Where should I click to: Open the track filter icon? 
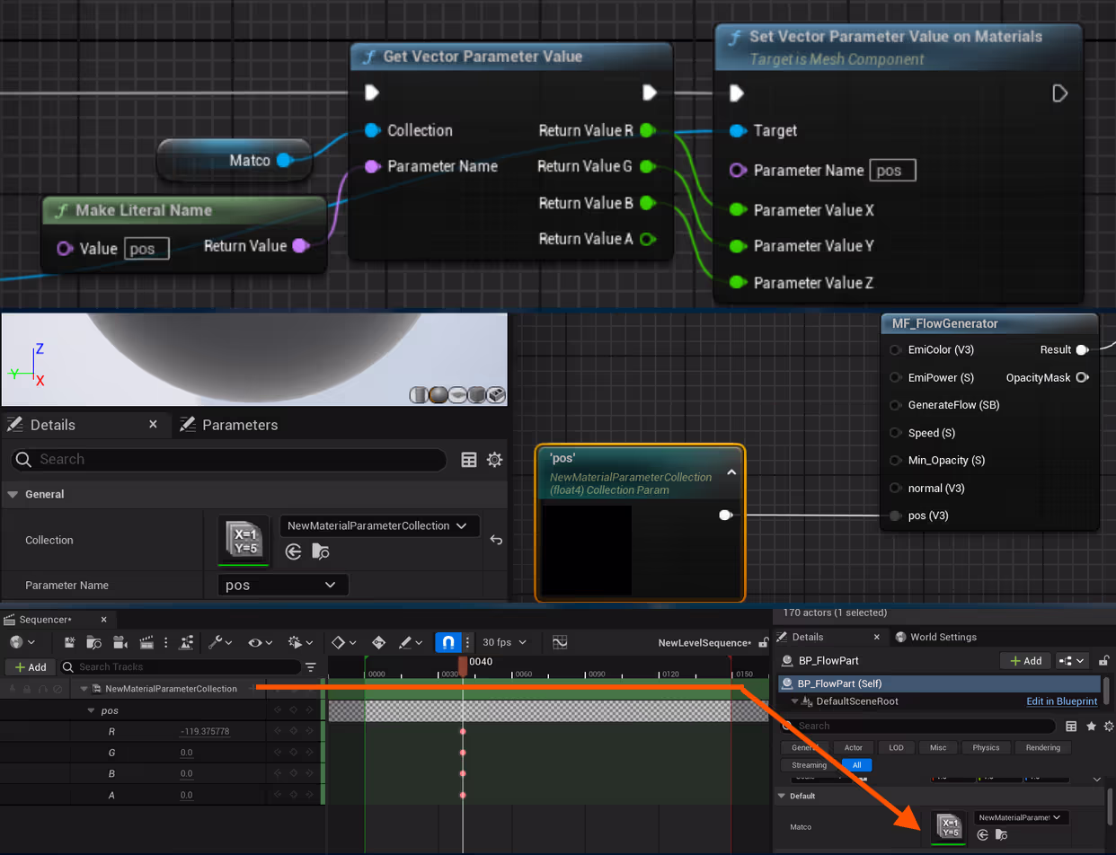pos(311,667)
